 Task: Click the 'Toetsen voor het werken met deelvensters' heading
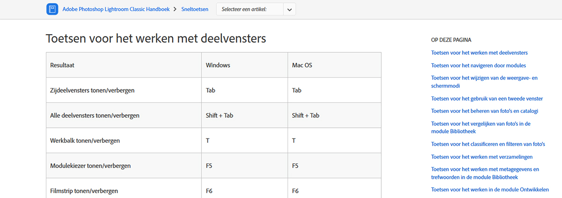[x=156, y=38]
